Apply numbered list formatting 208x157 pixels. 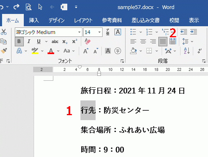(x=149, y=32)
